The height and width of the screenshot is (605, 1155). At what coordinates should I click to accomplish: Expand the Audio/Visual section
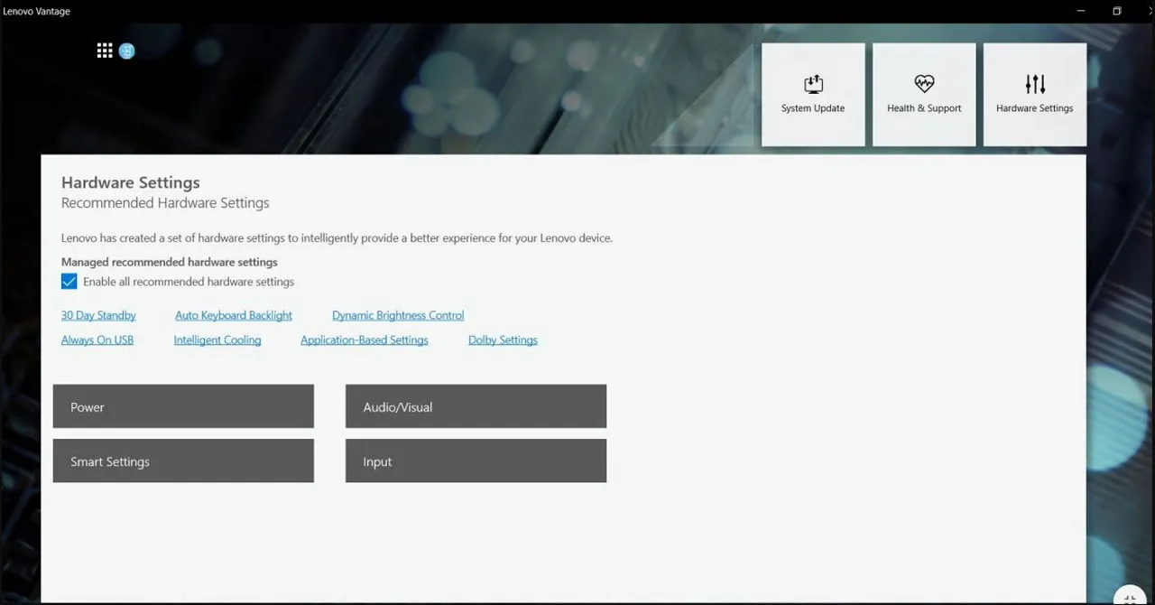476,406
